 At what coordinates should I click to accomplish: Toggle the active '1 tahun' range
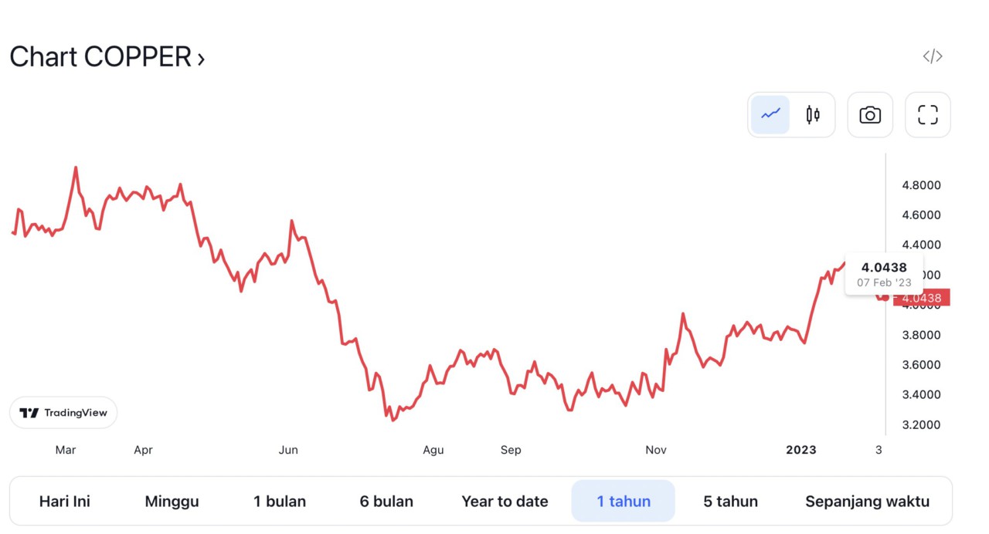coord(623,500)
